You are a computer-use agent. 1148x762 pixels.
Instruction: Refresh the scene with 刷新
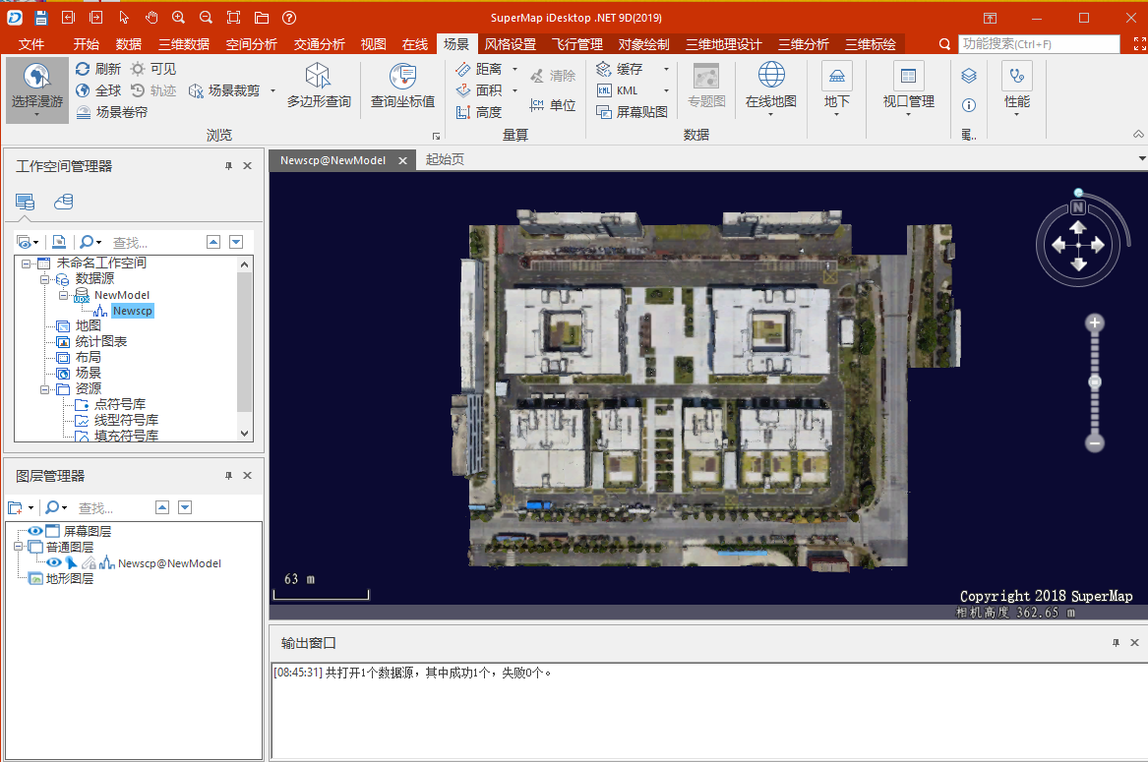click(x=98, y=69)
